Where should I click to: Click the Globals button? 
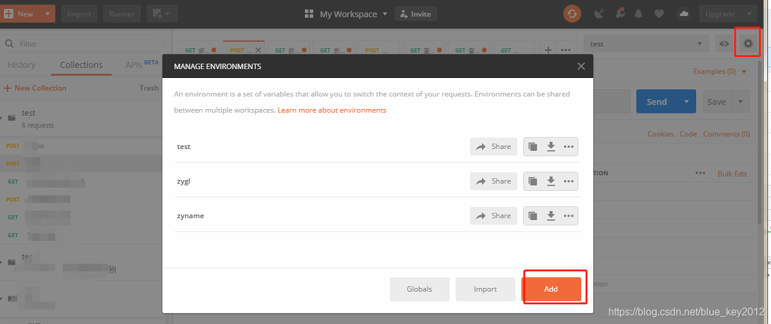419,289
